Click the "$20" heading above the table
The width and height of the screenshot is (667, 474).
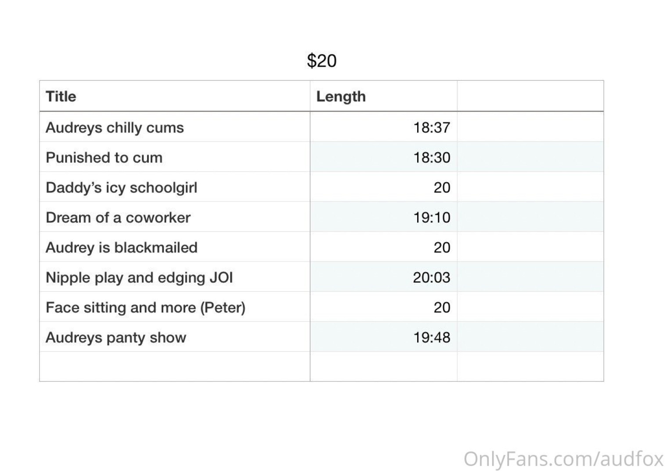pos(321,61)
